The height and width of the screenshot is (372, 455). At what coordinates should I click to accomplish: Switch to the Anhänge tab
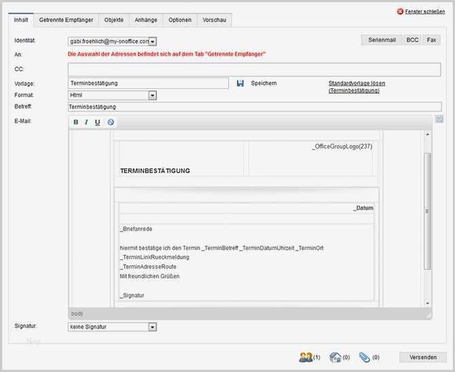pos(146,20)
